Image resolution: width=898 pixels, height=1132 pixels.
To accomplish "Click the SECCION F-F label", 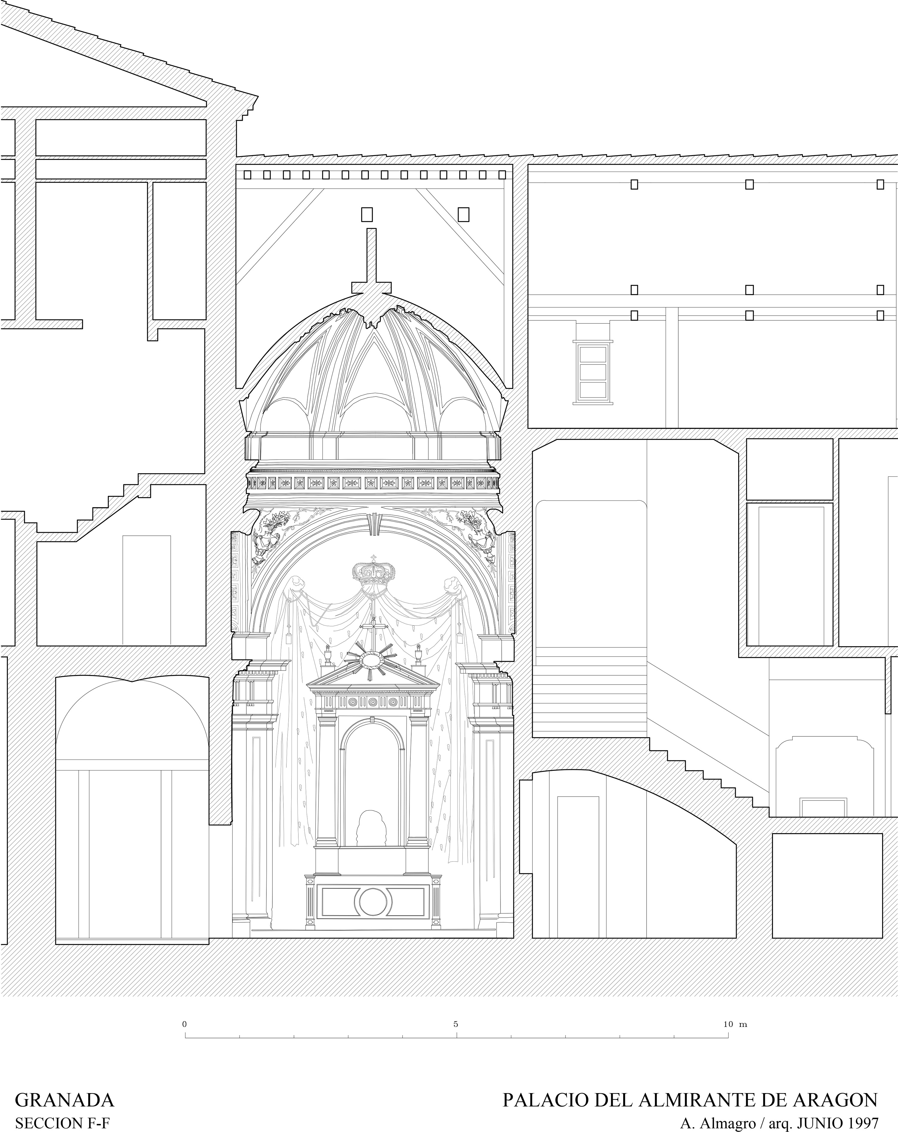I will point(63,1123).
